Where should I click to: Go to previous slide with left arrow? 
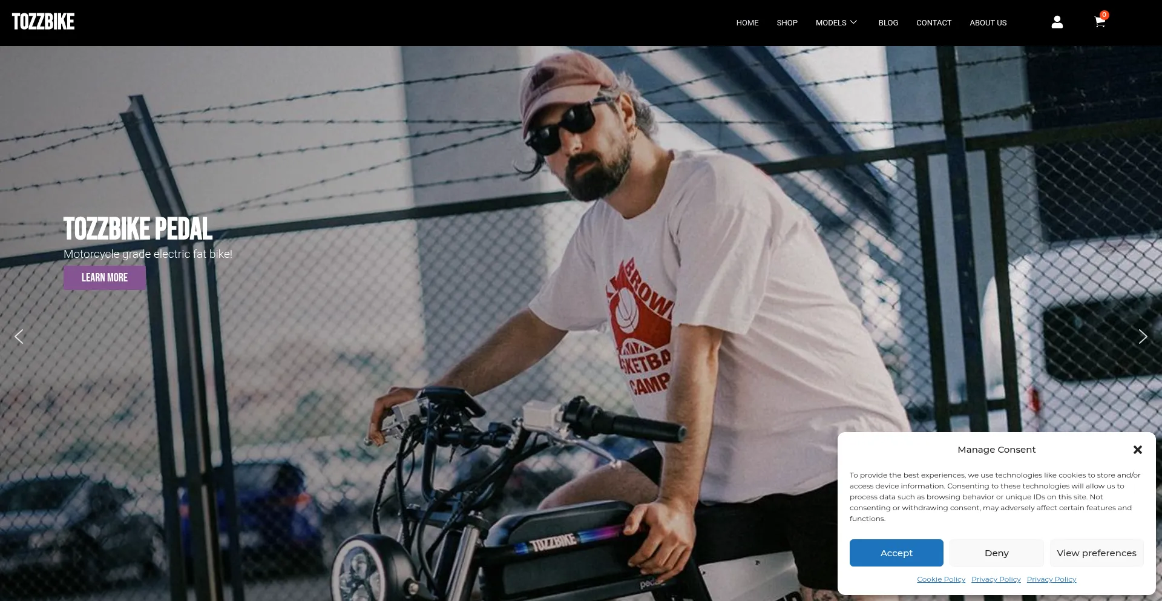19,337
